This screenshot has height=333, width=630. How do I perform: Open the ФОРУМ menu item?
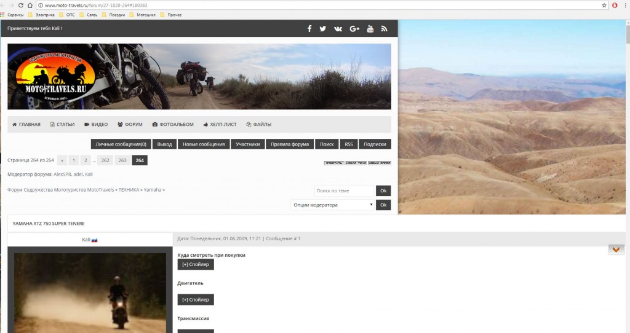130,124
